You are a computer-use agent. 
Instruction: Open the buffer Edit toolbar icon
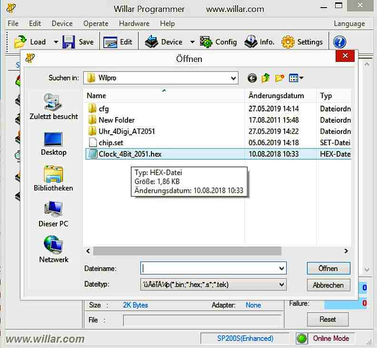point(110,42)
